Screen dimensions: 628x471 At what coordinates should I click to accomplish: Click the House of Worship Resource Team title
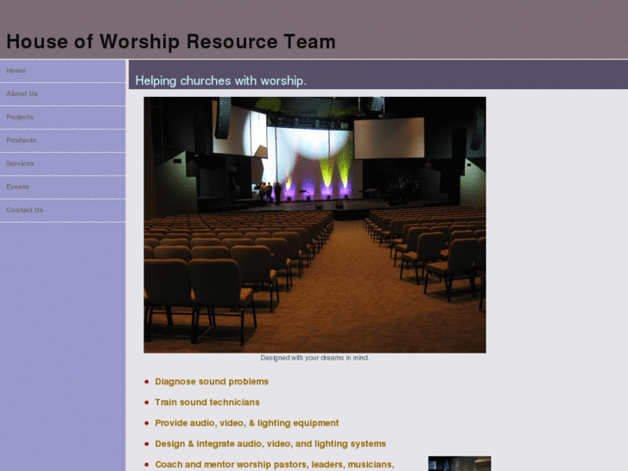point(171,41)
